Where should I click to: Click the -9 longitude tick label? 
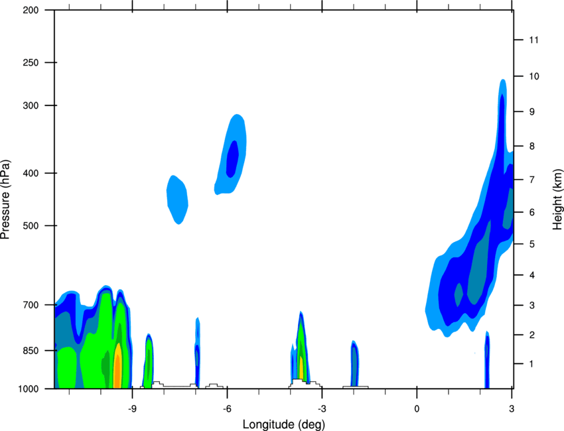(x=132, y=409)
